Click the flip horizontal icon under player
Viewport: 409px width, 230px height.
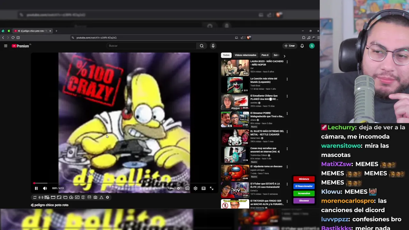tap(83, 197)
